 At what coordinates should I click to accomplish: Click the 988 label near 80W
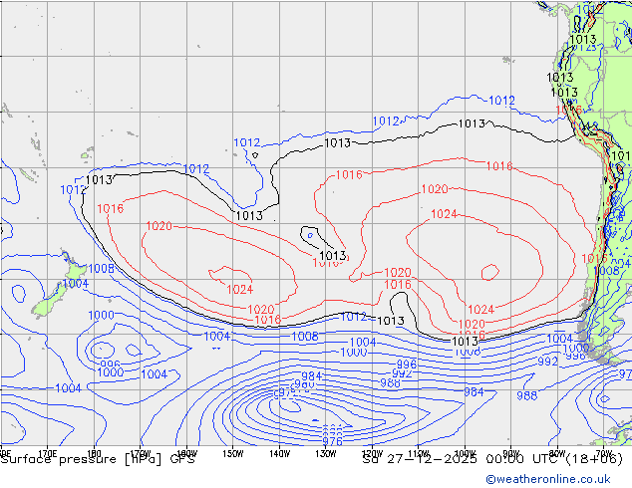tap(526, 395)
